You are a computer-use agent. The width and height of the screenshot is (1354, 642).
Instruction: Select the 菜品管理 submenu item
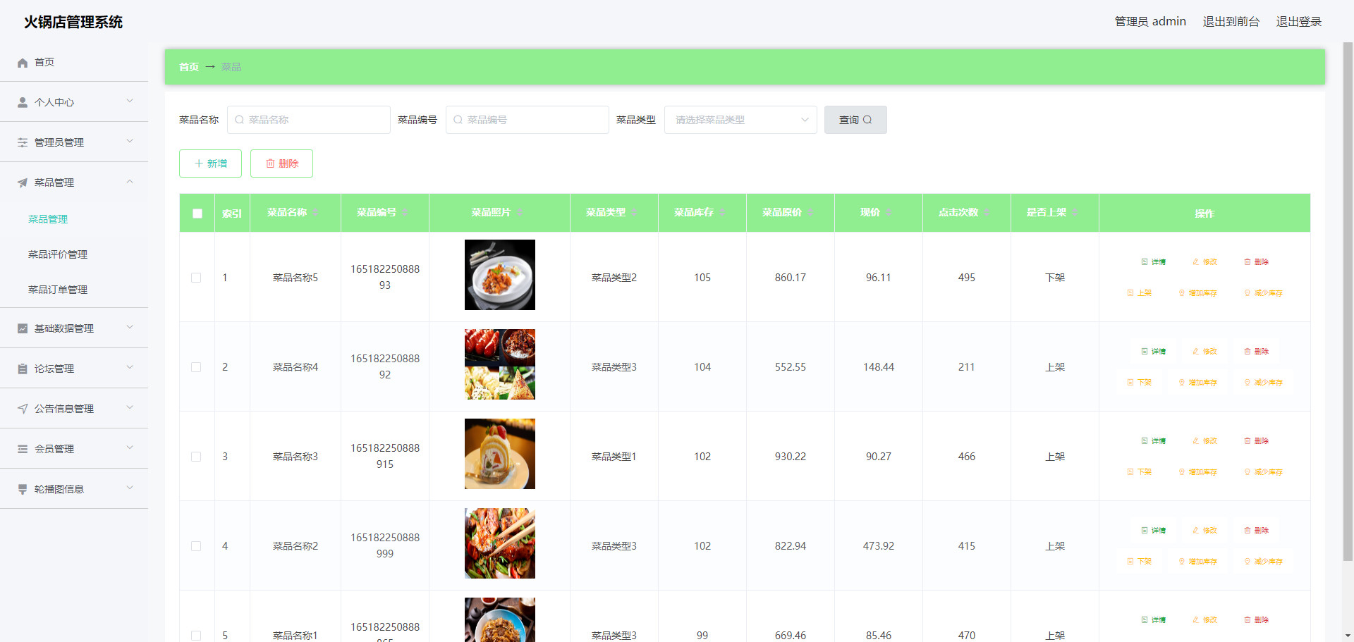(74, 219)
